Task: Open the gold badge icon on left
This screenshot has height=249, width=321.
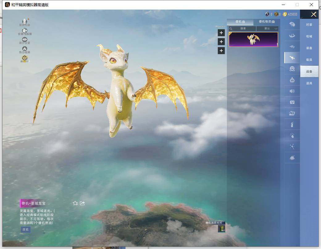Action: tap(25, 59)
